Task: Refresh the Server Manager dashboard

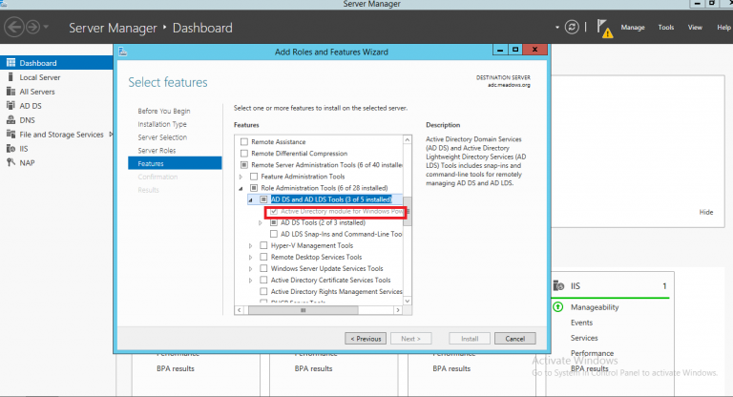Action: tap(572, 27)
